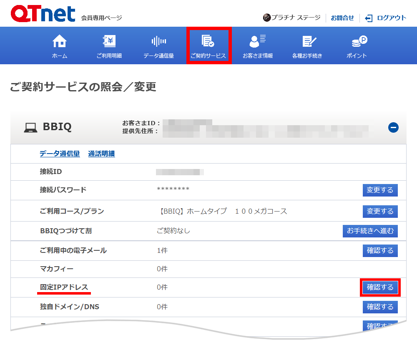Click the お客さまID label
Viewport: 417px width, 348px height.
pyautogui.click(x=141, y=123)
